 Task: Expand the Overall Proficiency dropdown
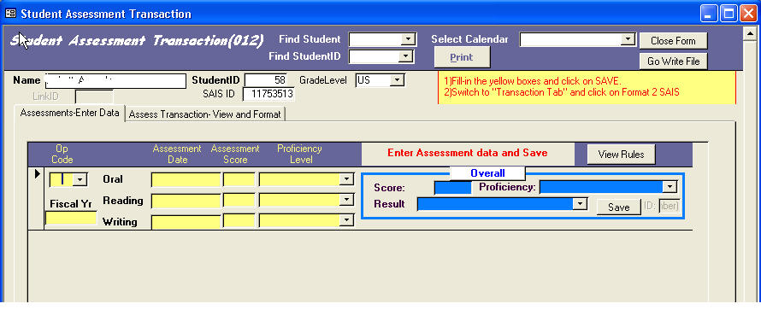[670, 186]
